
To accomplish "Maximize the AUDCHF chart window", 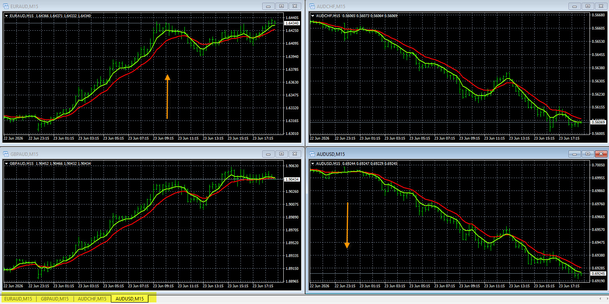I will pos(588,6).
